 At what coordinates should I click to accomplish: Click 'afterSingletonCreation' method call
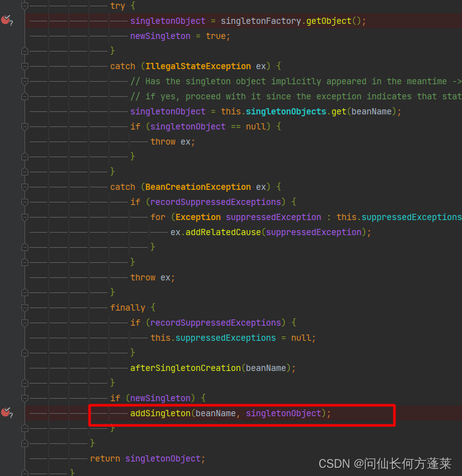(x=185, y=368)
